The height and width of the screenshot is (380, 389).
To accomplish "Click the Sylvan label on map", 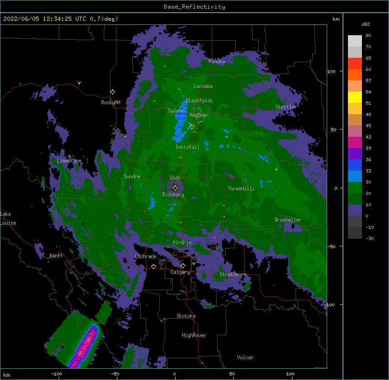I will pyautogui.click(x=176, y=111).
